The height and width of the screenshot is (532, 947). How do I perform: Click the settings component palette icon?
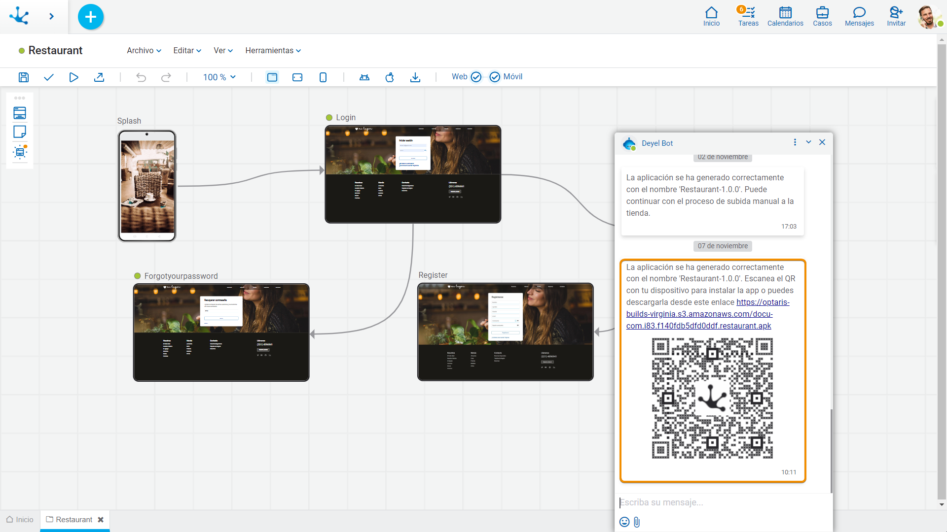[x=20, y=152]
